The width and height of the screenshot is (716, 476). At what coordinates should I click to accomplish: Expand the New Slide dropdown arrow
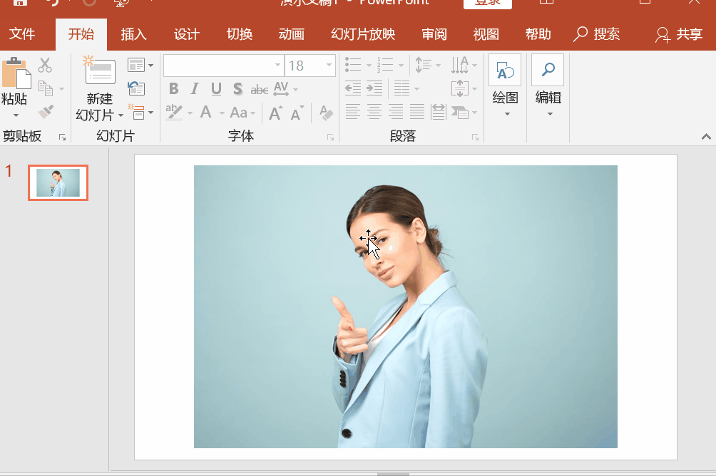coord(121,115)
